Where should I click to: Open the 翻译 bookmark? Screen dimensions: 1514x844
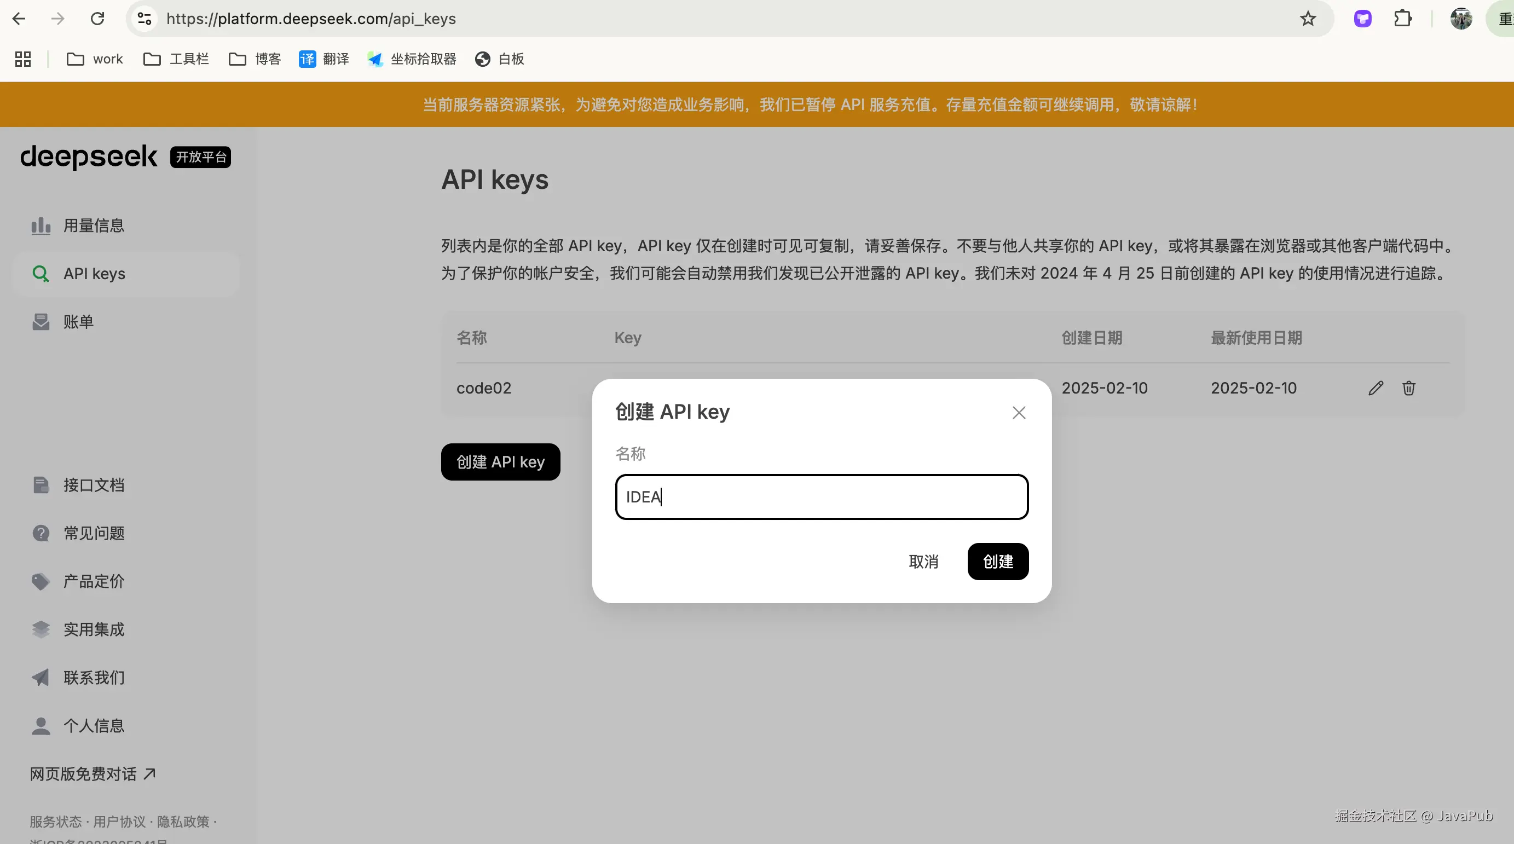point(324,59)
